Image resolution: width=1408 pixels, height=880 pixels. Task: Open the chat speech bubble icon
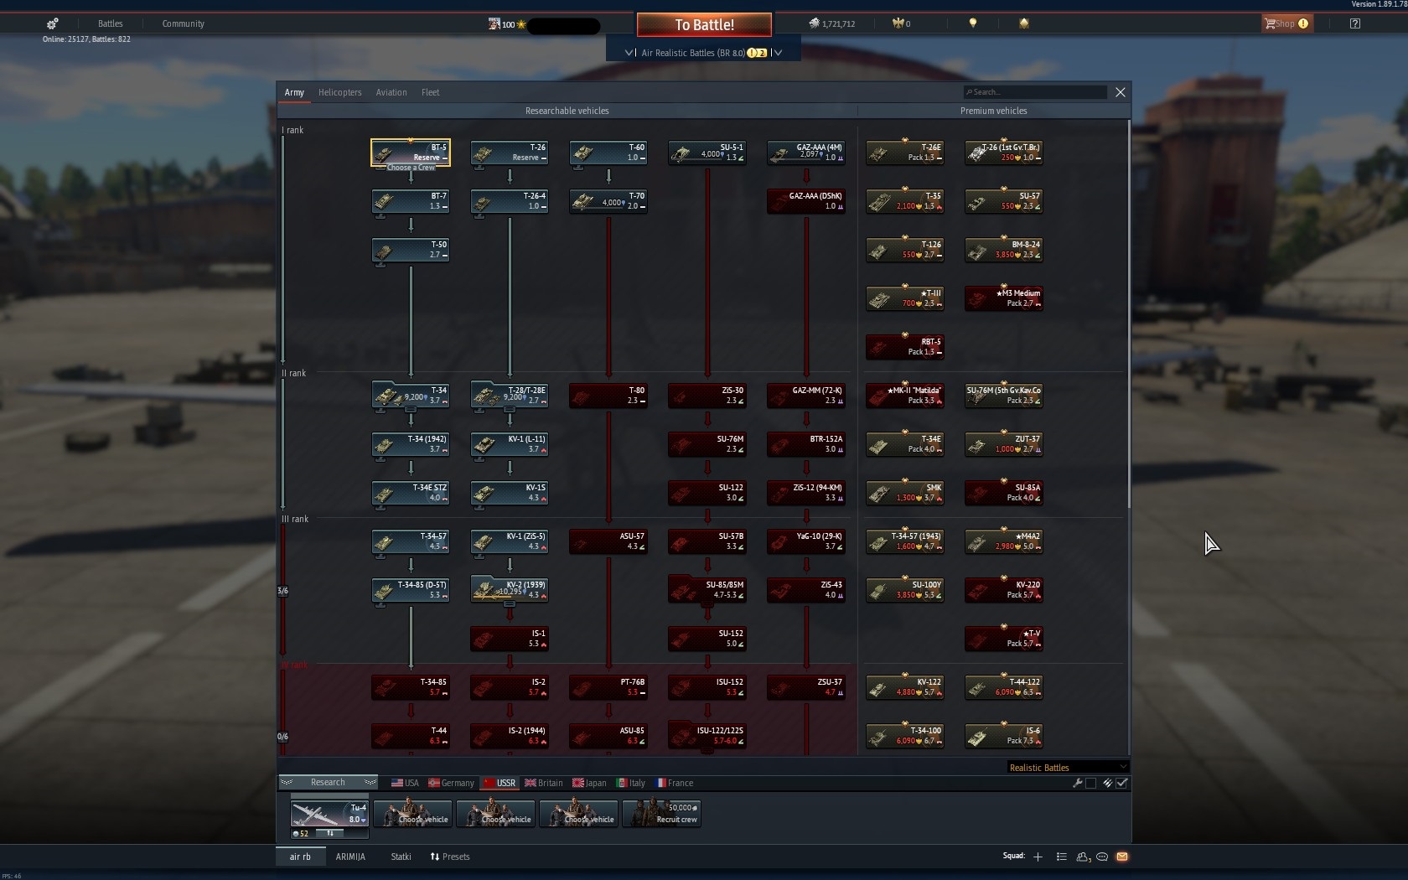(x=1102, y=857)
